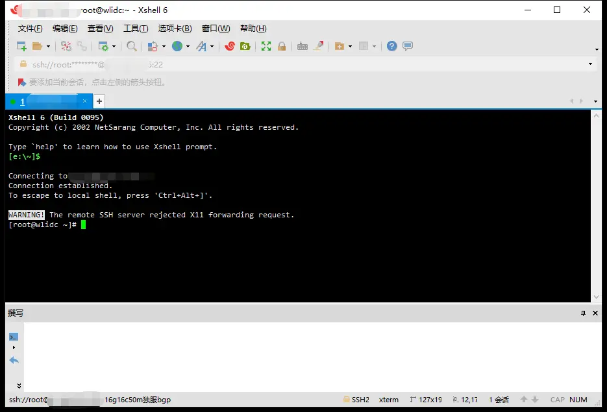Open the 工具(T) menu
This screenshot has width=607, height=412.
tap(136, 29)
